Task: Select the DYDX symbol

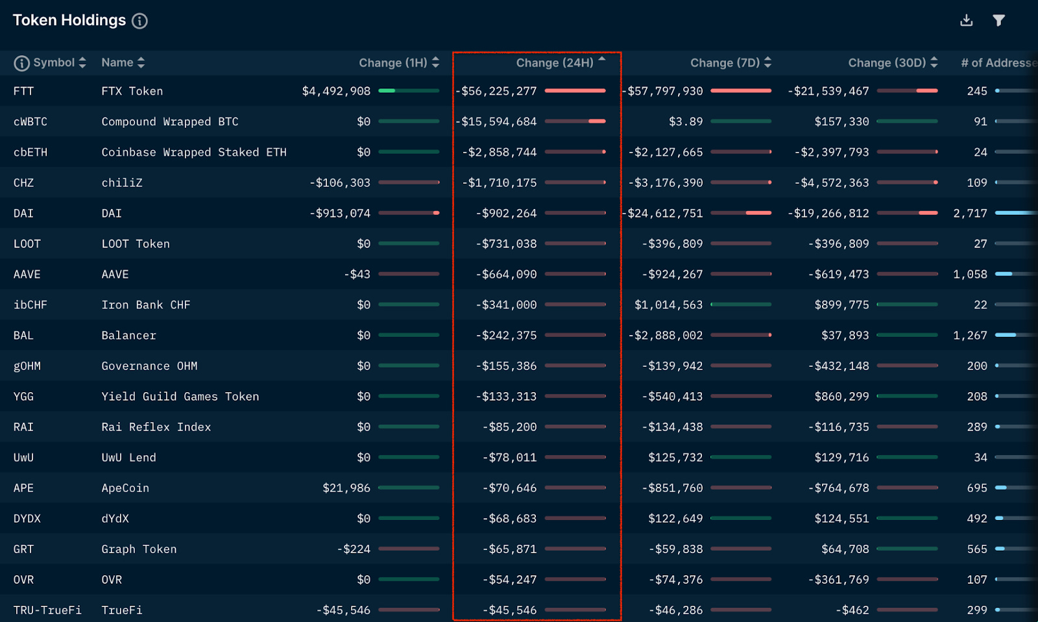Action: [x=27, y=518]
